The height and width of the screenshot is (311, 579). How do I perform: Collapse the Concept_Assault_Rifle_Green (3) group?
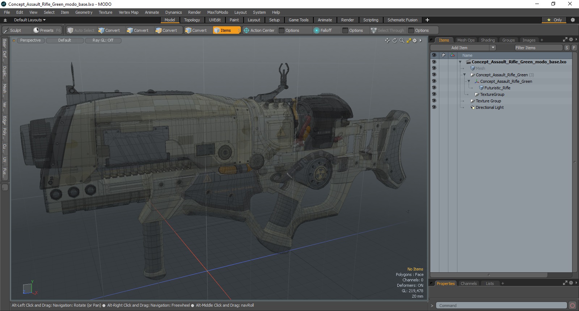464,75
